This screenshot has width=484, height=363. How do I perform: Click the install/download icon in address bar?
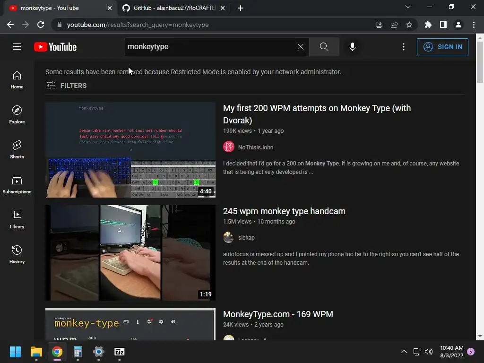(379, 25)
